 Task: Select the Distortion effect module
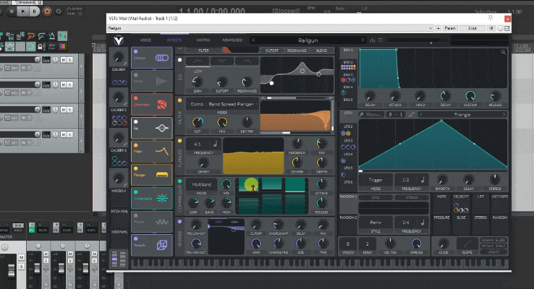(151, 104)
